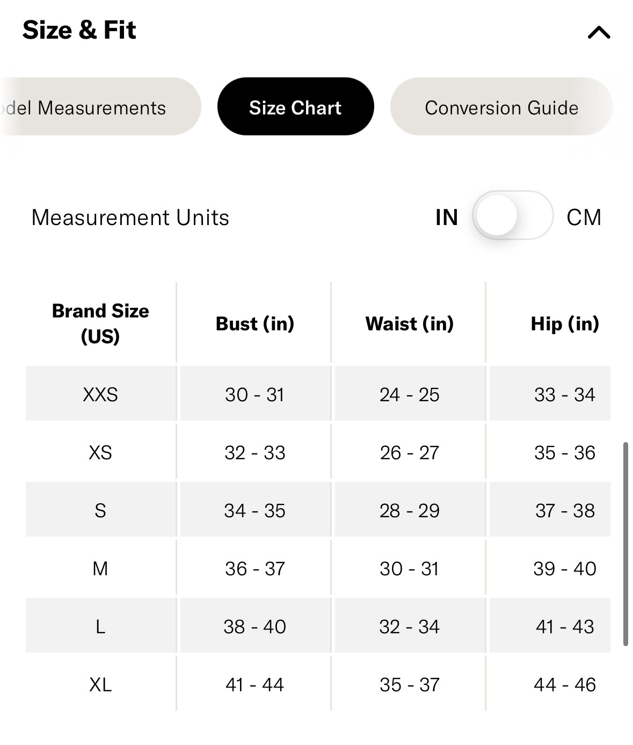Select the IN unit label

click(447, 218)
